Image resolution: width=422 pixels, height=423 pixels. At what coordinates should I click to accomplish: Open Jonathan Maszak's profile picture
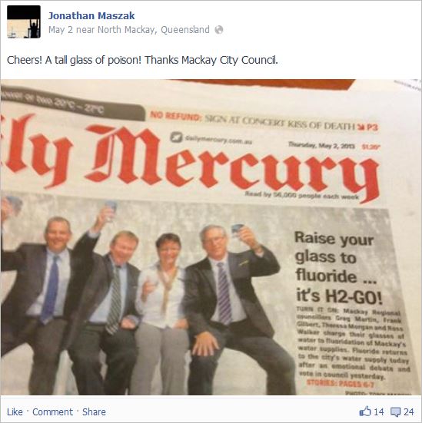click(x=24, y=21)
